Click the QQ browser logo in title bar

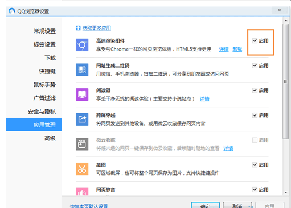pyautogui.click(x=12, y=11)
